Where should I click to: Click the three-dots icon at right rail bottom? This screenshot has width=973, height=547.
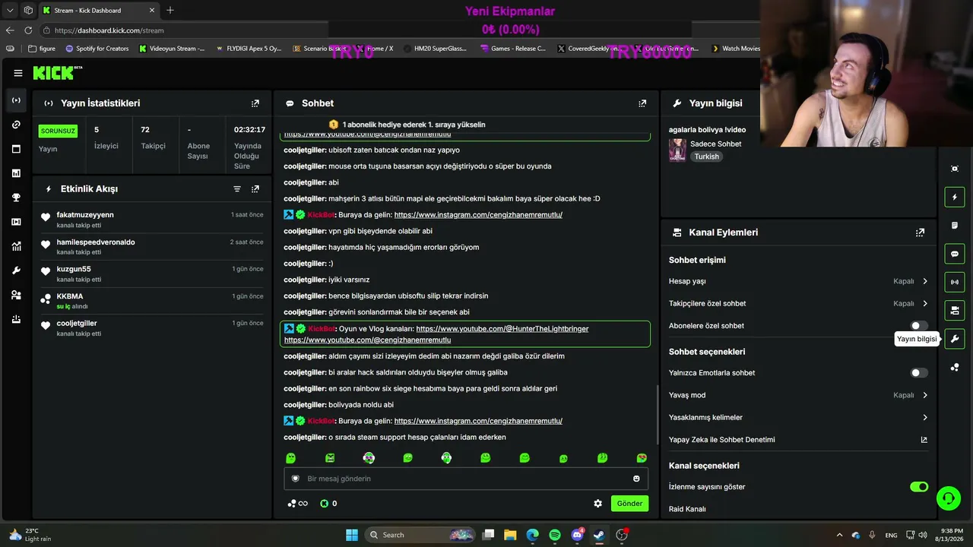click(x=955, y=368)
